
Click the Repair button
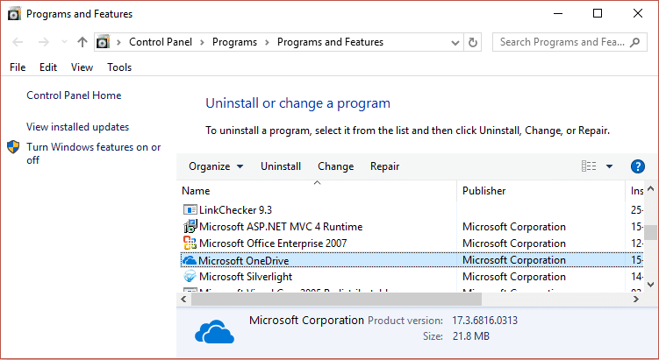tap(384, 166)
